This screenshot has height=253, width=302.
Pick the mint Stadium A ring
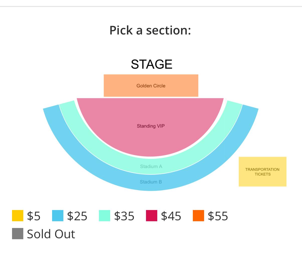[x=151, y=166]
